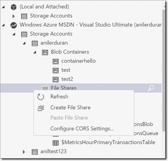Select Create File Share menu entry
The width and height of the screenshot is (168, 161).
click(84, 107)
